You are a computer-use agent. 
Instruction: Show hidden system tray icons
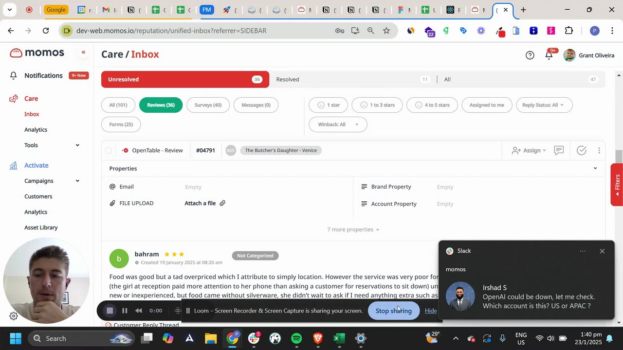coord(456,338)
